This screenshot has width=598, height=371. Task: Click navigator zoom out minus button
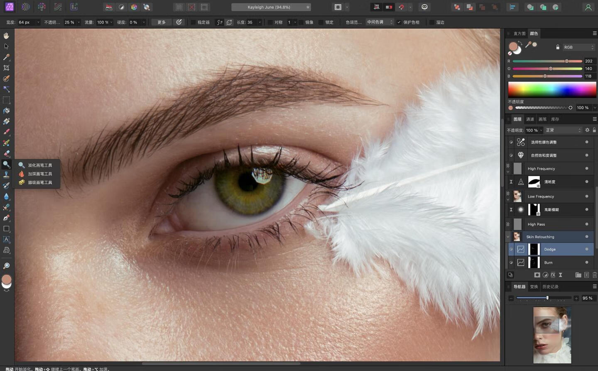[511, 298]
